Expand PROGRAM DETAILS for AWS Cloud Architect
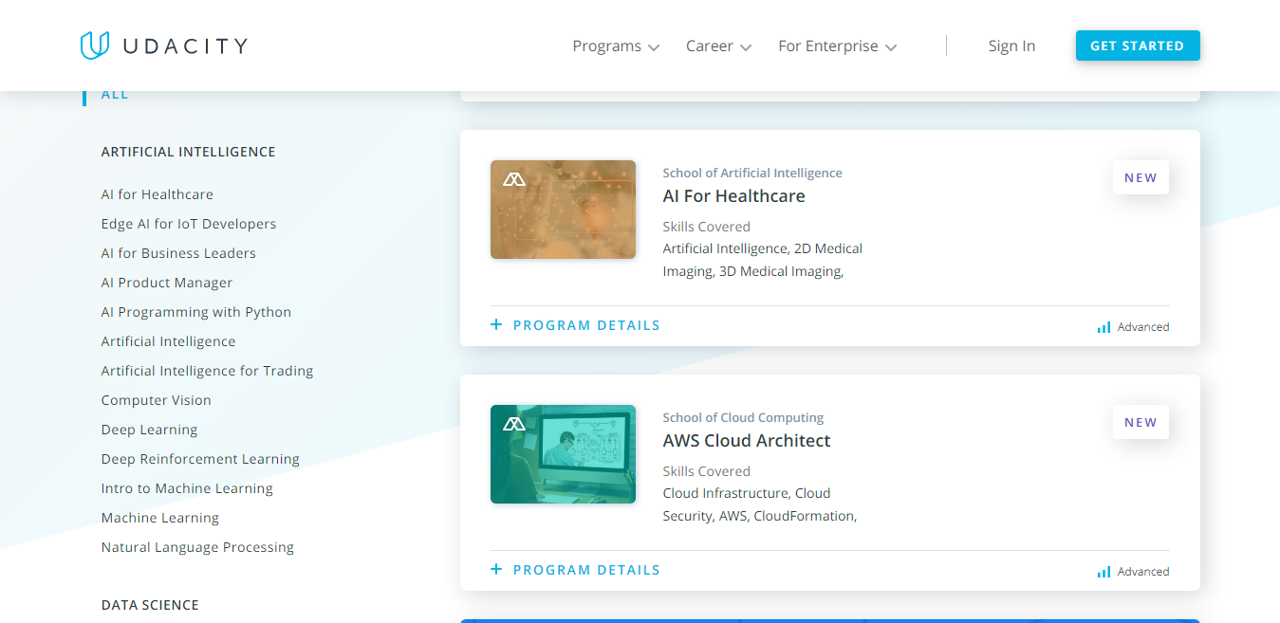The image size is (1280, 623). pyautogui.click(x=586, y=569)
